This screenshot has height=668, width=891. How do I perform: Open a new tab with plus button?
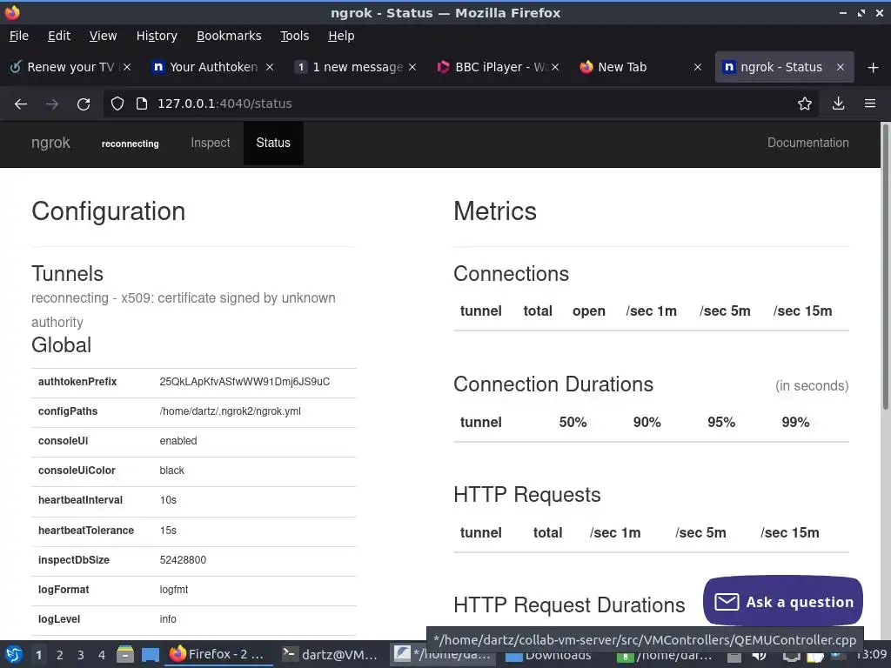(x=874, y=68)
